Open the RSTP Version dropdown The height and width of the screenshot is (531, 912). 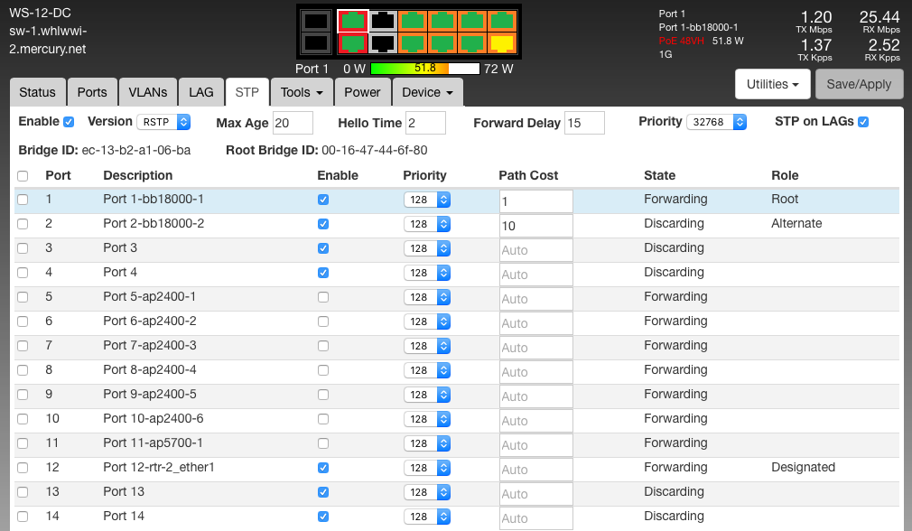pyautogui.click(x=163, y=122)
